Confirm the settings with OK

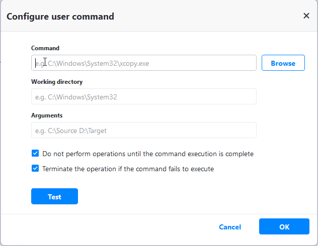click(x=284, y=227)
